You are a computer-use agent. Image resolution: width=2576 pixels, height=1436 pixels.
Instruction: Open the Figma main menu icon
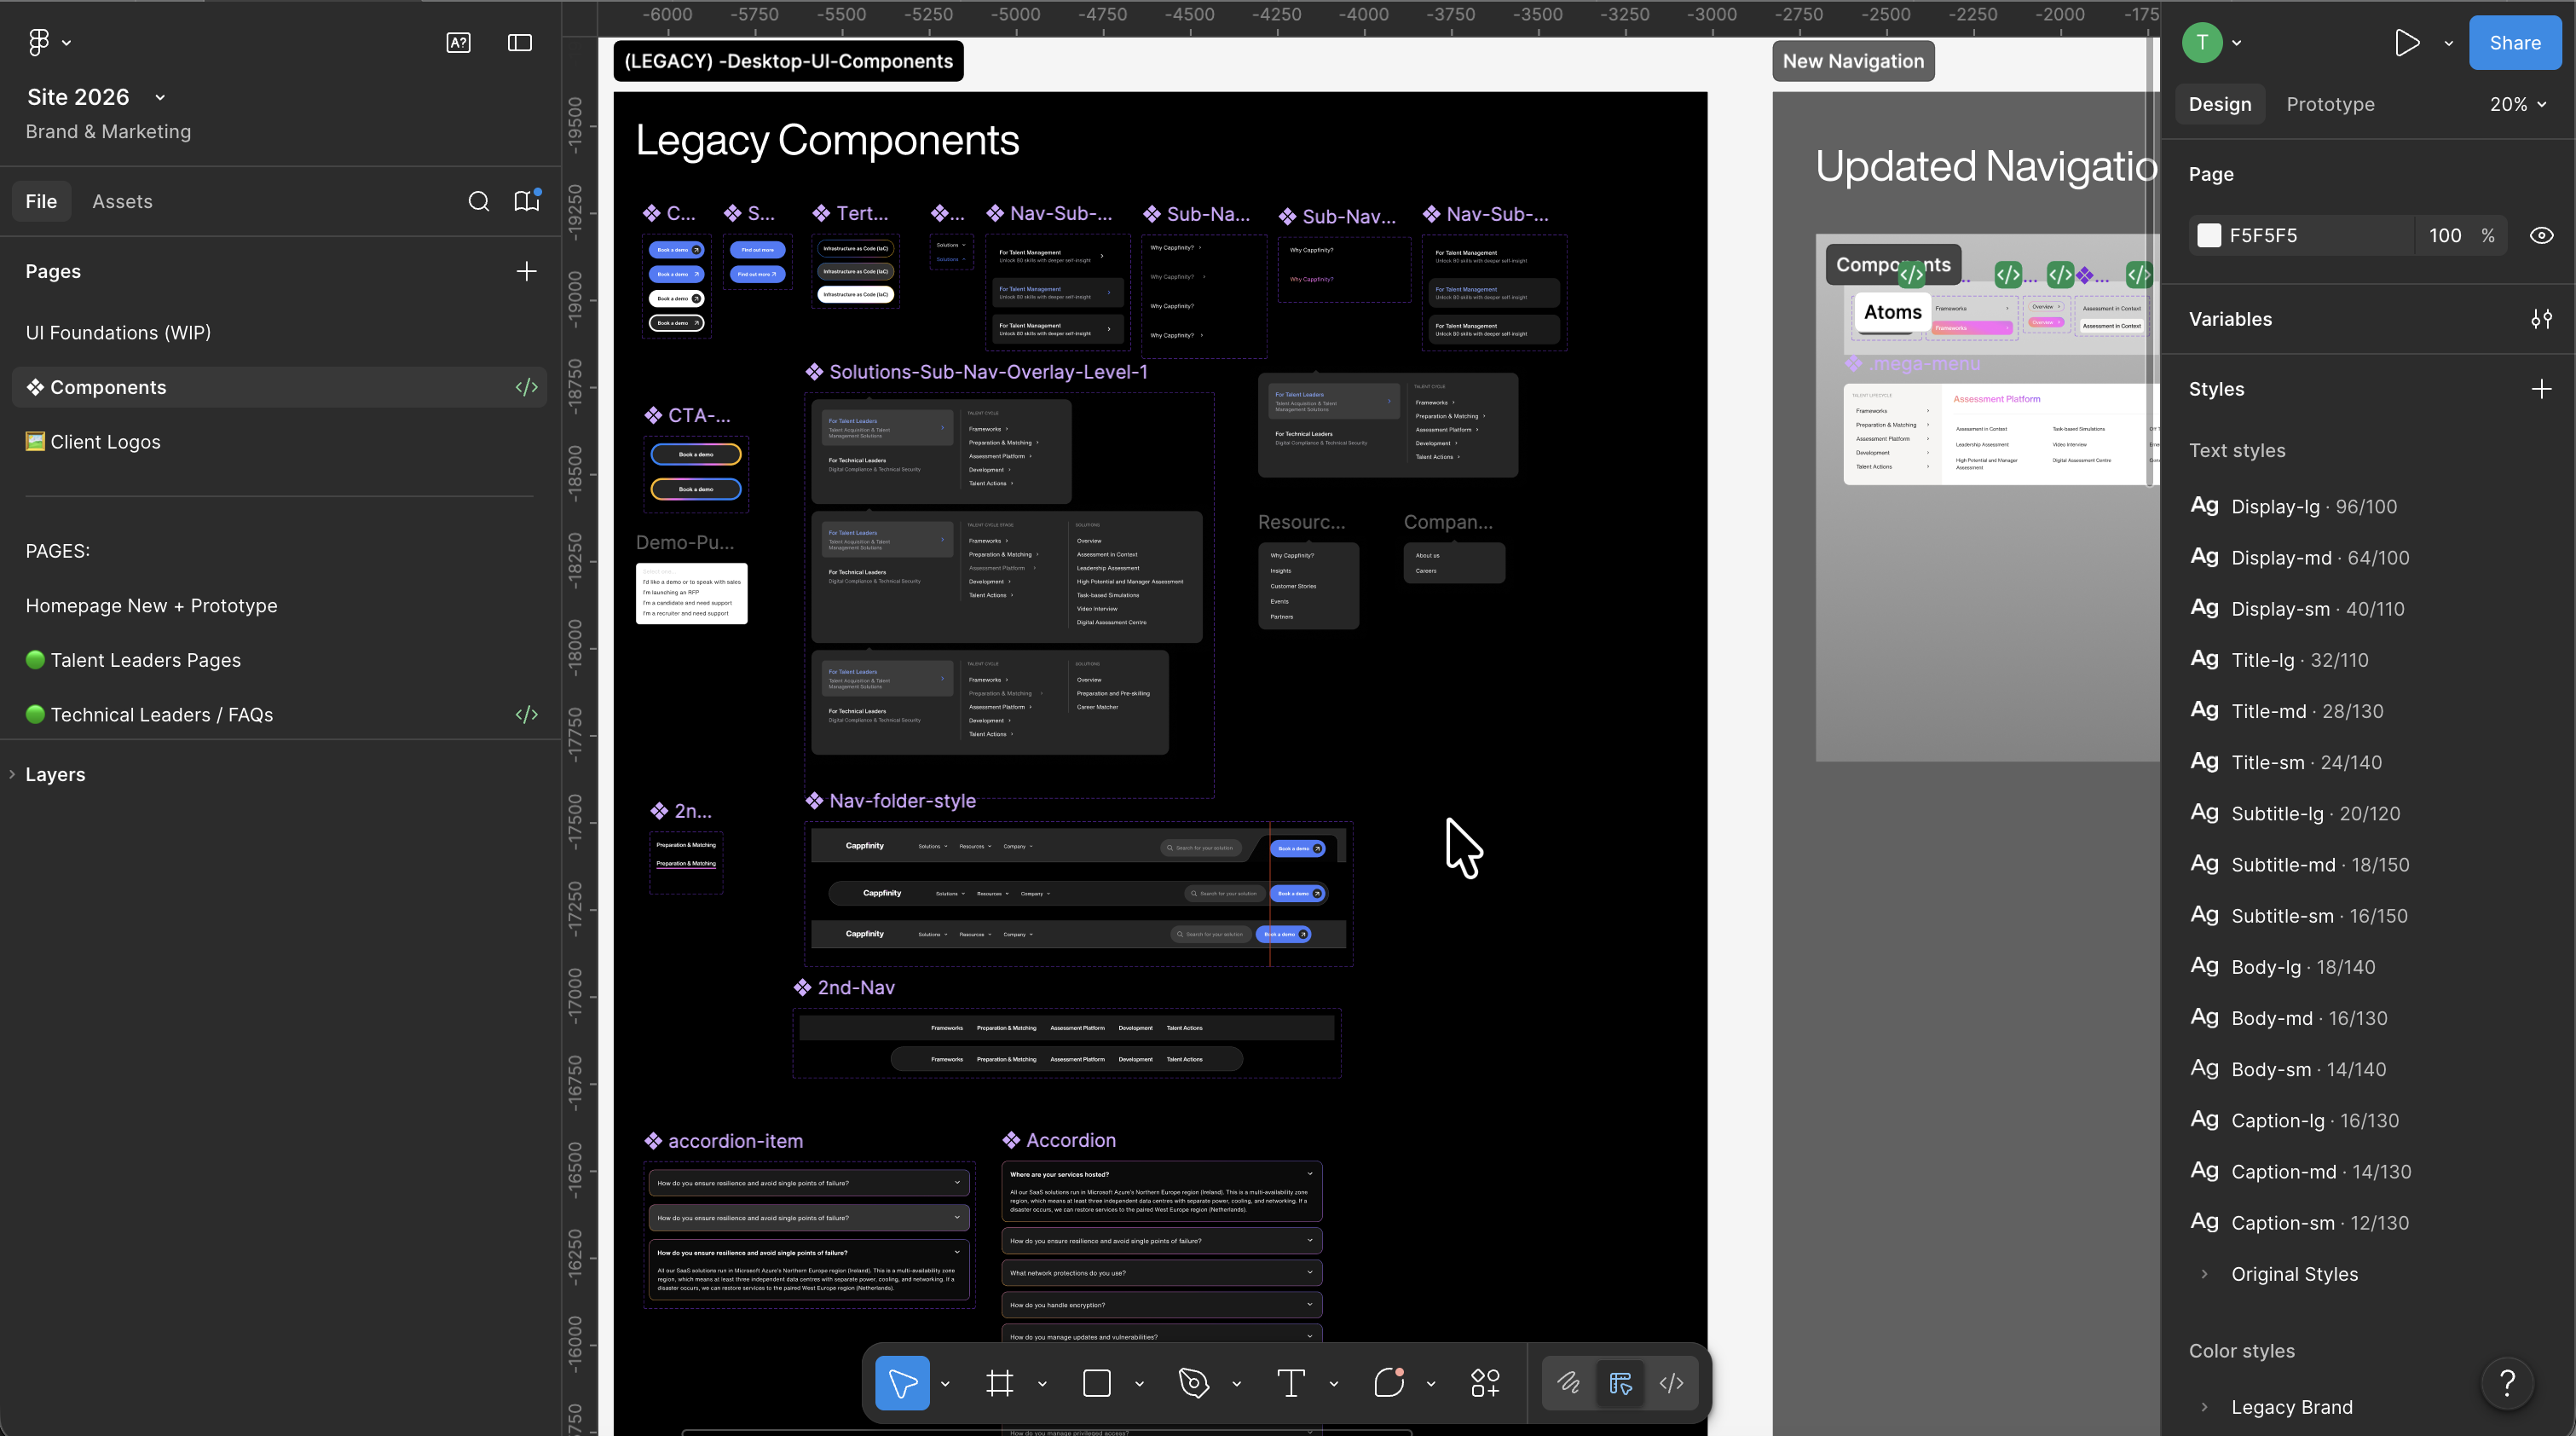pyautogui.click(x=38, y=42)
